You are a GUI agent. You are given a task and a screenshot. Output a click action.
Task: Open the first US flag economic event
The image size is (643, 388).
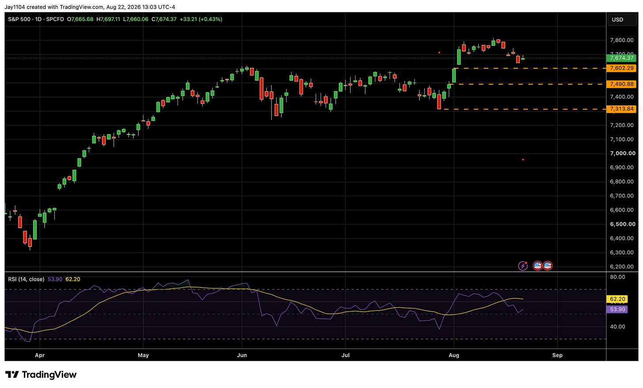pyautogui.click(x=537, y=266)
